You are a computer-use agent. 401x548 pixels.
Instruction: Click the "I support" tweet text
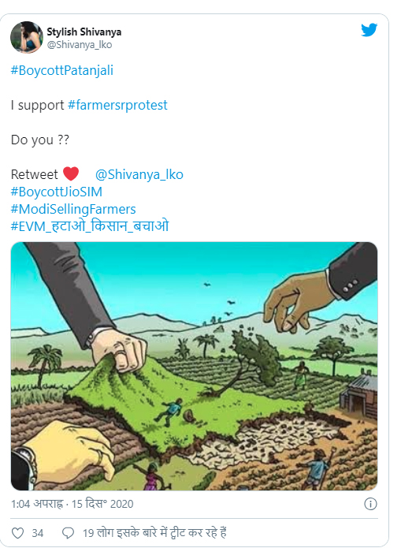tap(37, 105)
